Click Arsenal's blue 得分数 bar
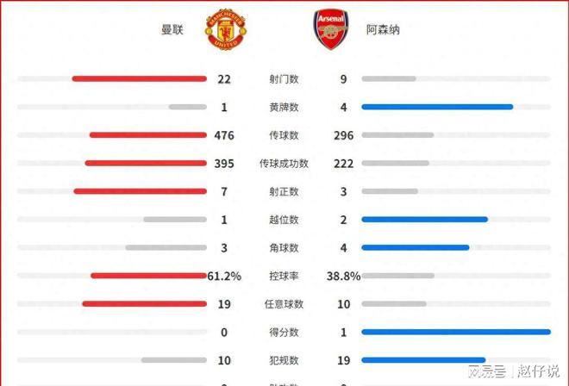 (456, 333)
